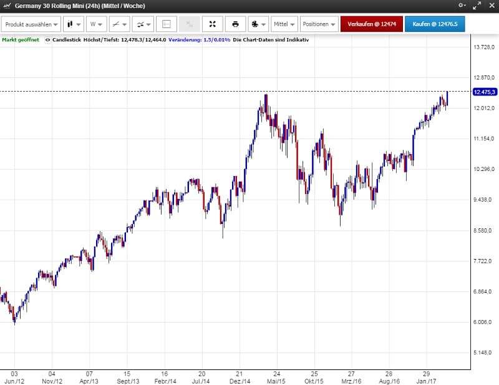The image size is (499, 385).
Task: Expand the 'W' weekly timeframe dropdown
Action: pyautogui.click(x=96, y=24)
